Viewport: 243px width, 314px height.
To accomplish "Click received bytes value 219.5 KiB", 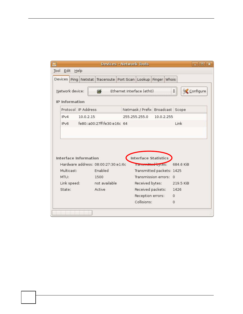I will point(181,183).
